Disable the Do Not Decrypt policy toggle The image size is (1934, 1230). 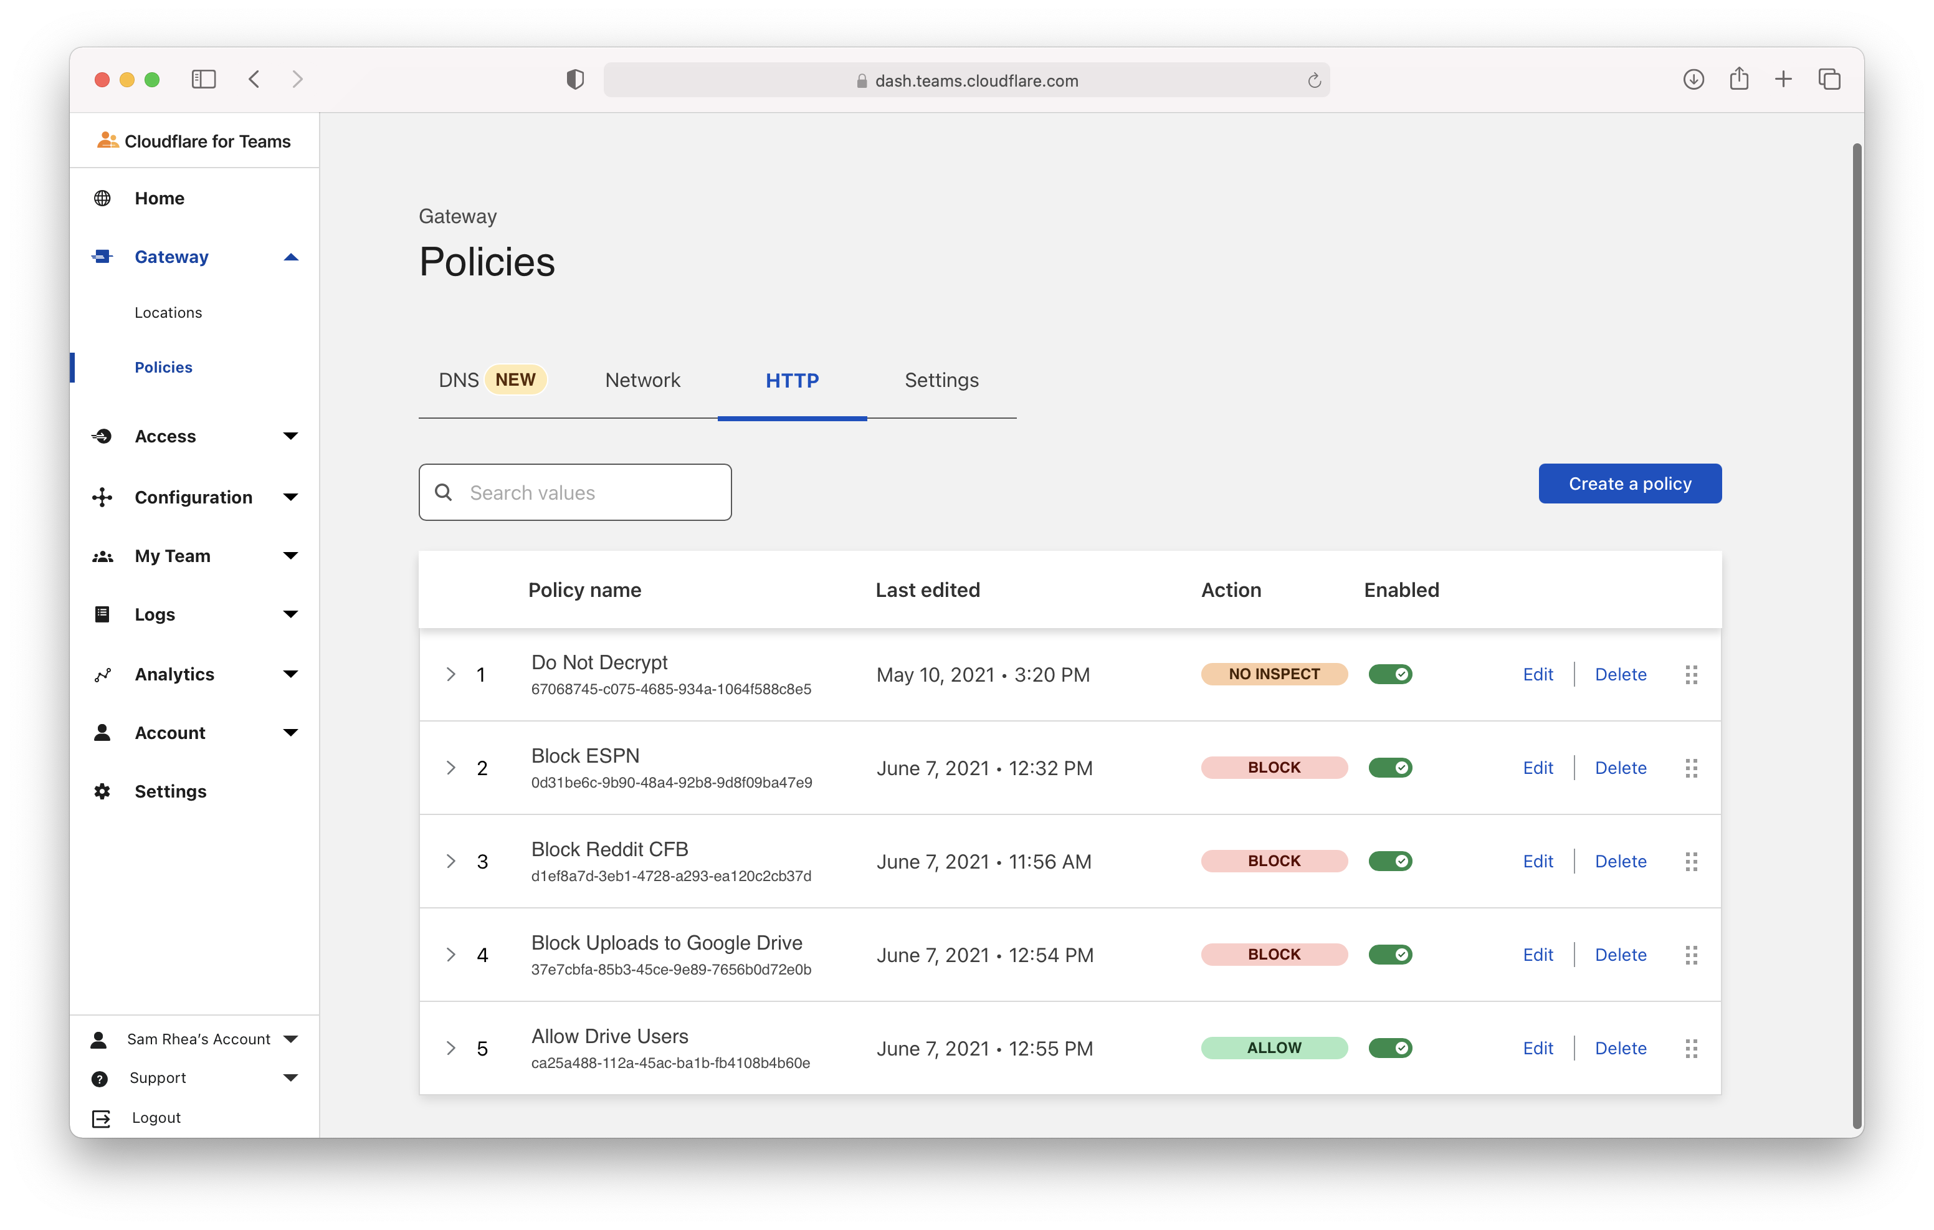point(1390,675)
